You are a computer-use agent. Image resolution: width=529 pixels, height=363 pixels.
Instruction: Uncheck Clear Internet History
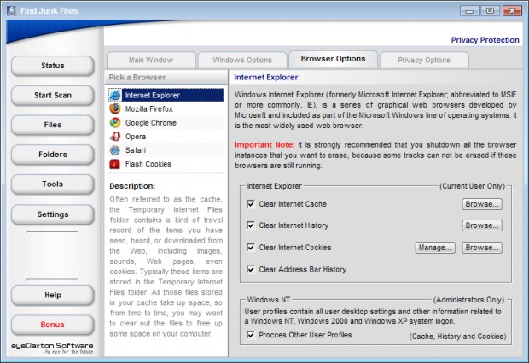click(x=251, y=225)
